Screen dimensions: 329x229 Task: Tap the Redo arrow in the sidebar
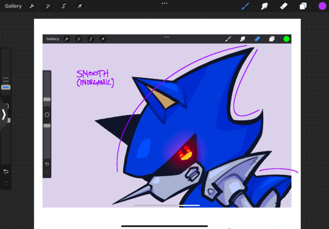pos(6,183)
